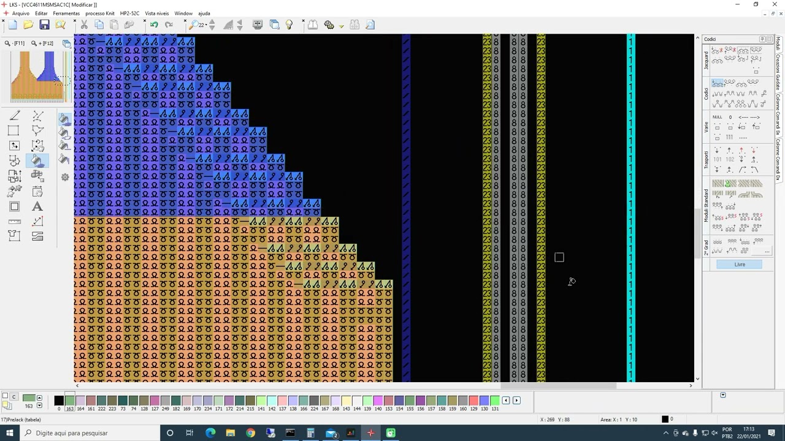Open the Ferramentas menu

66,13
